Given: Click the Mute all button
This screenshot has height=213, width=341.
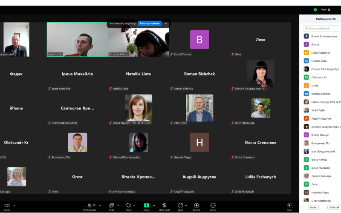Looking at the screenshot, I should click(334, 207).
